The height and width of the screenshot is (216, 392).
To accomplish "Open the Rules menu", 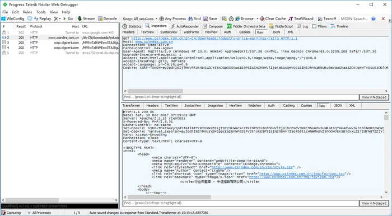I will 27,12.
